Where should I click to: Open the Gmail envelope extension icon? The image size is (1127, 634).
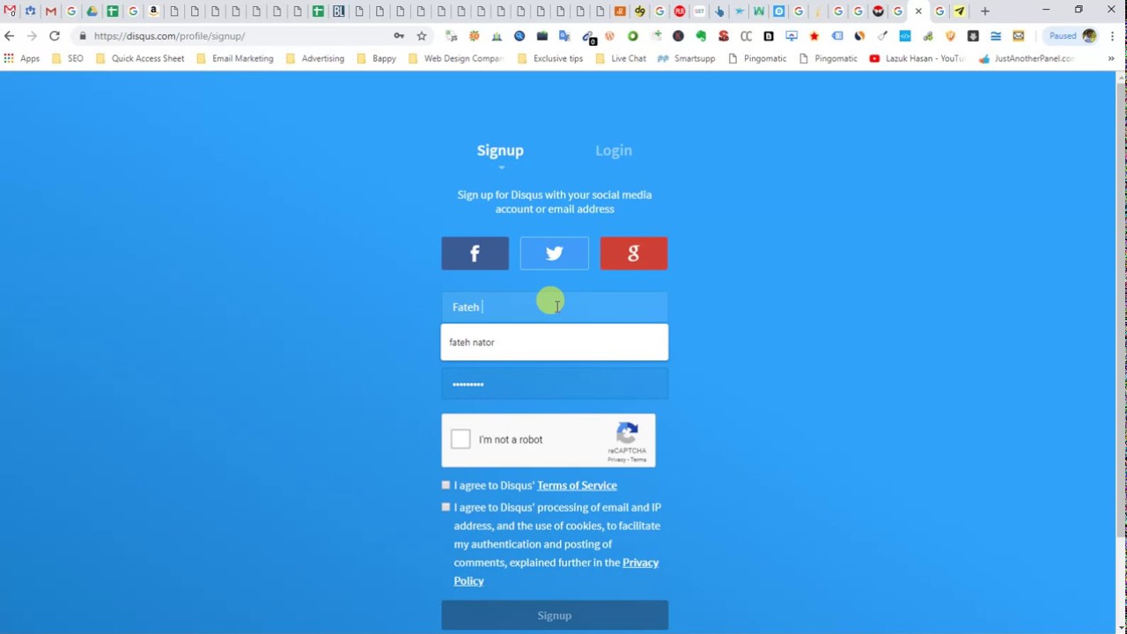point(1018,36)
